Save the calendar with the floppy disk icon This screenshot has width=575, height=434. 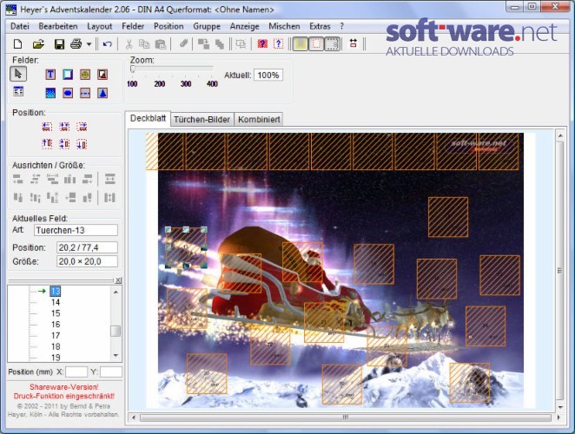pyautogui.click(x=59, y=44)
